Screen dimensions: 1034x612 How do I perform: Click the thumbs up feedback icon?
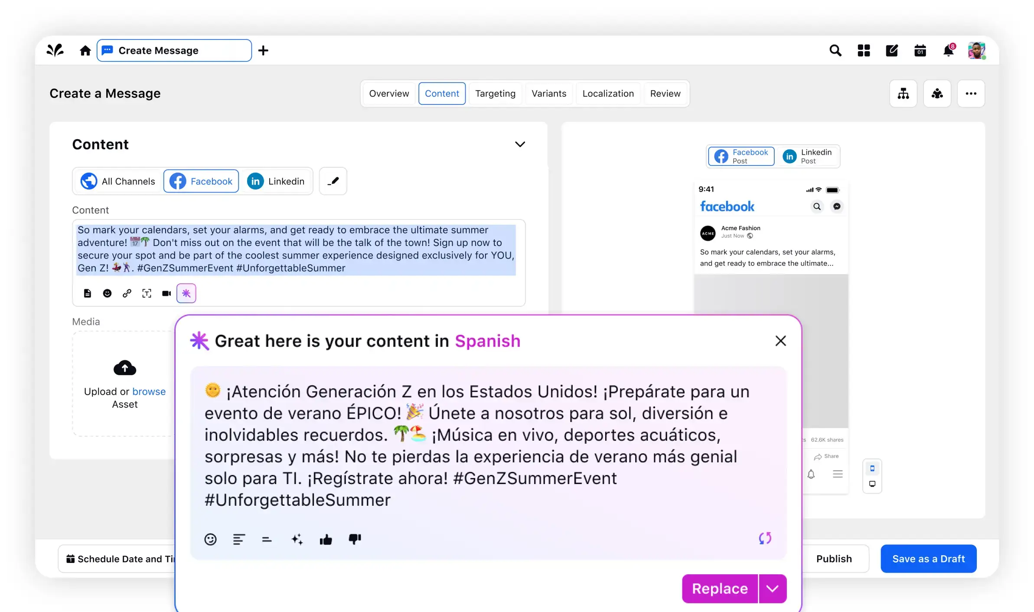[x=326, y=539]
